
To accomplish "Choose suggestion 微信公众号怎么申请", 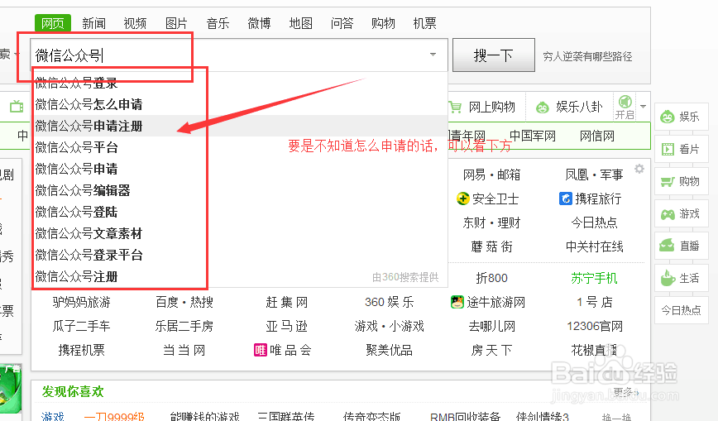I will point(240,104).
